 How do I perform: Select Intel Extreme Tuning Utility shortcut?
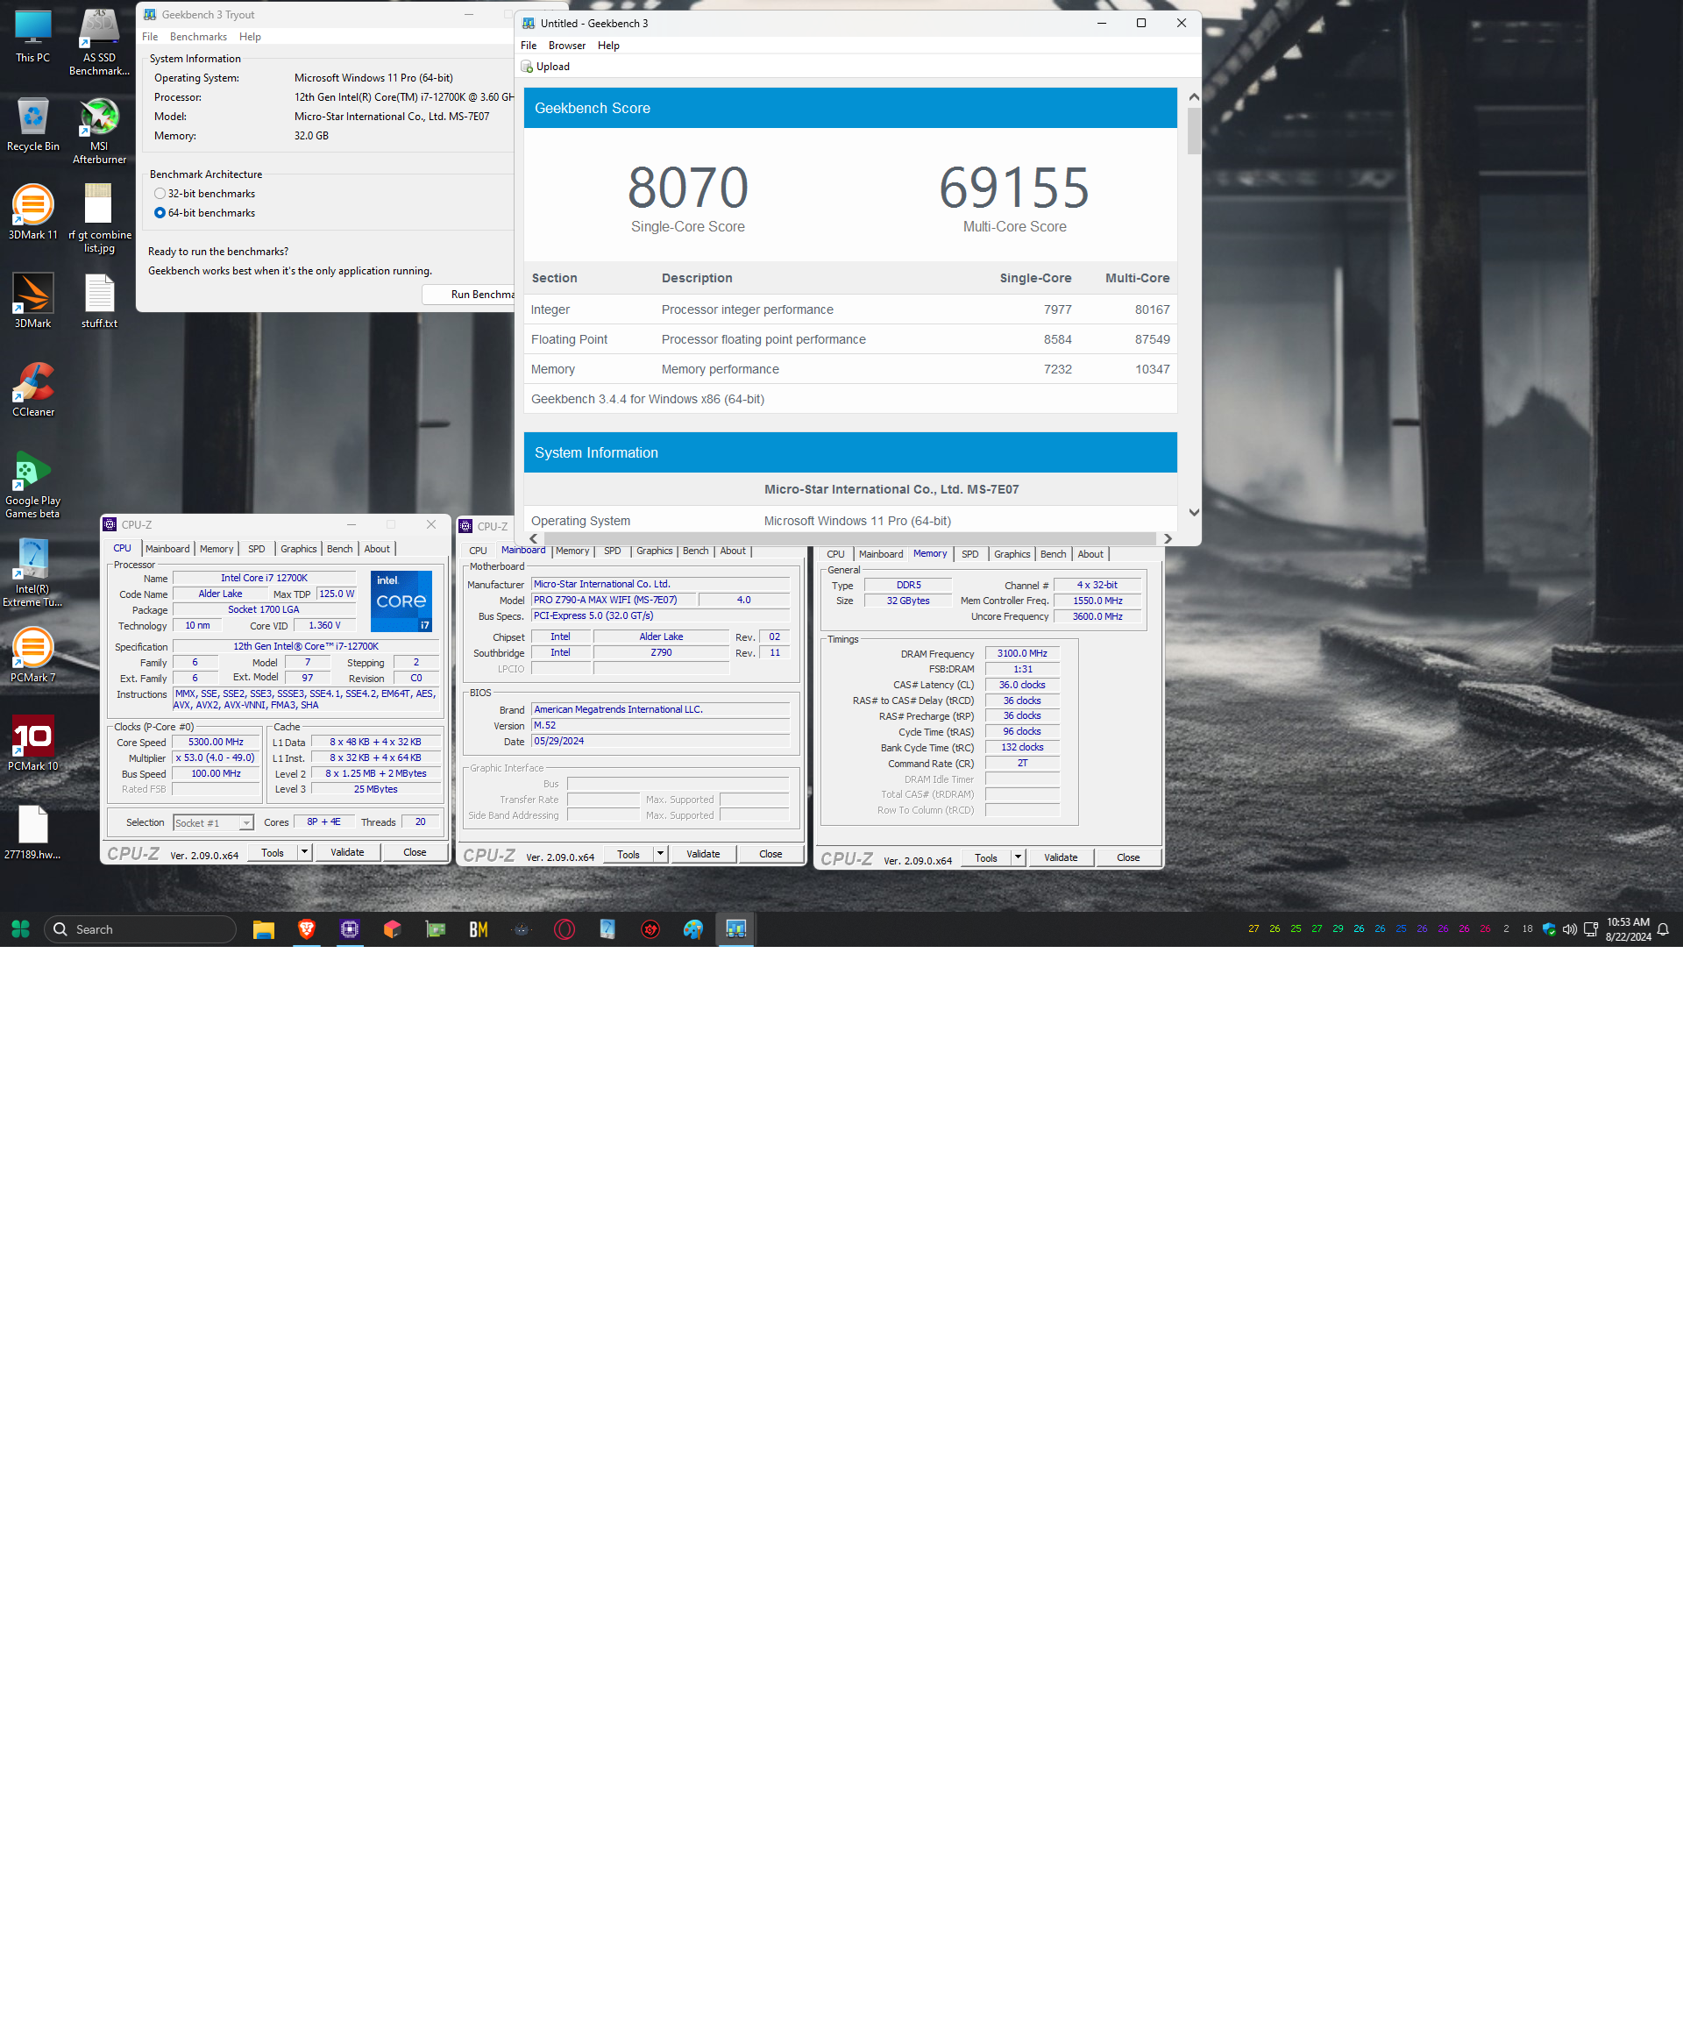point(32,573)
